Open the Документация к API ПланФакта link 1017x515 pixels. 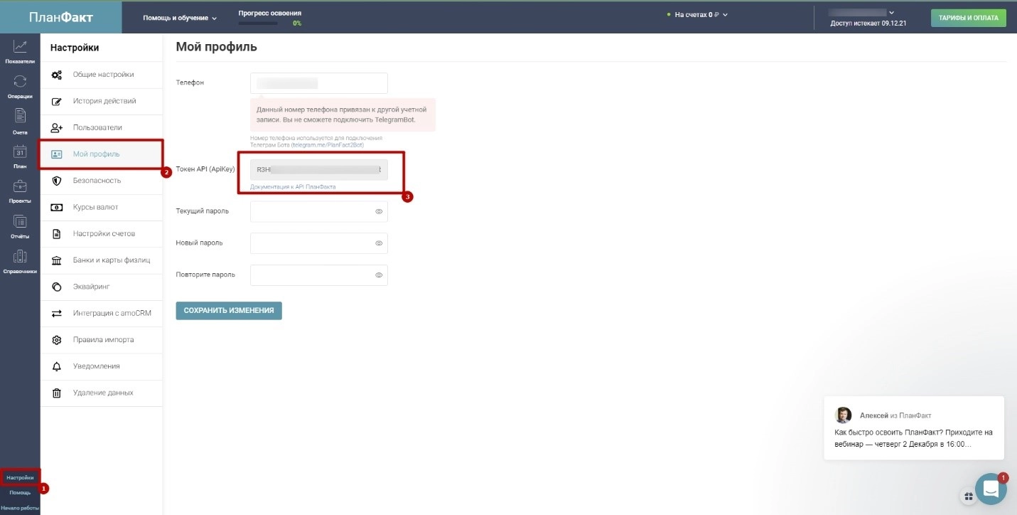(293, 187)
